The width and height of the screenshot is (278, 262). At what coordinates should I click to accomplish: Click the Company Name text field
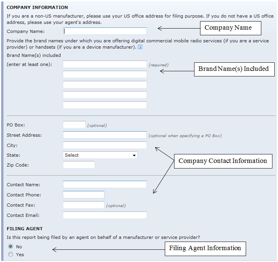pyautogui.click(x=105, y=31)
